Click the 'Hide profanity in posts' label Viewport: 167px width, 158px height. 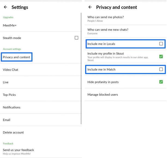tap(103, 82)
